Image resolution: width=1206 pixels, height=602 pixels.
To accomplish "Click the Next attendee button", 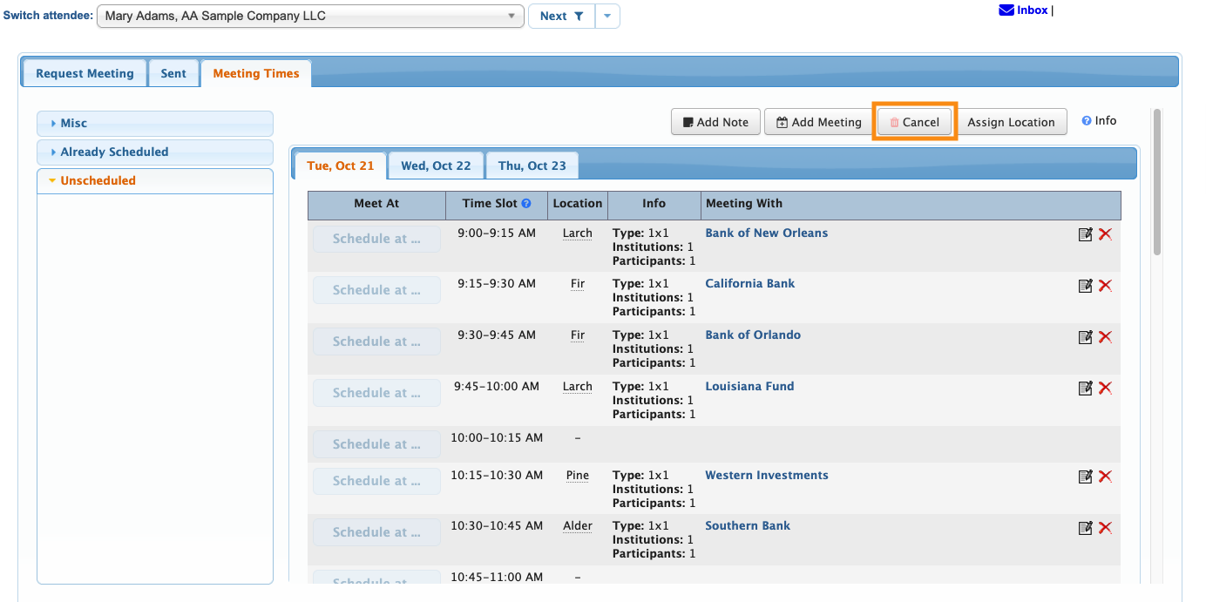I will (x=562, y=16).
